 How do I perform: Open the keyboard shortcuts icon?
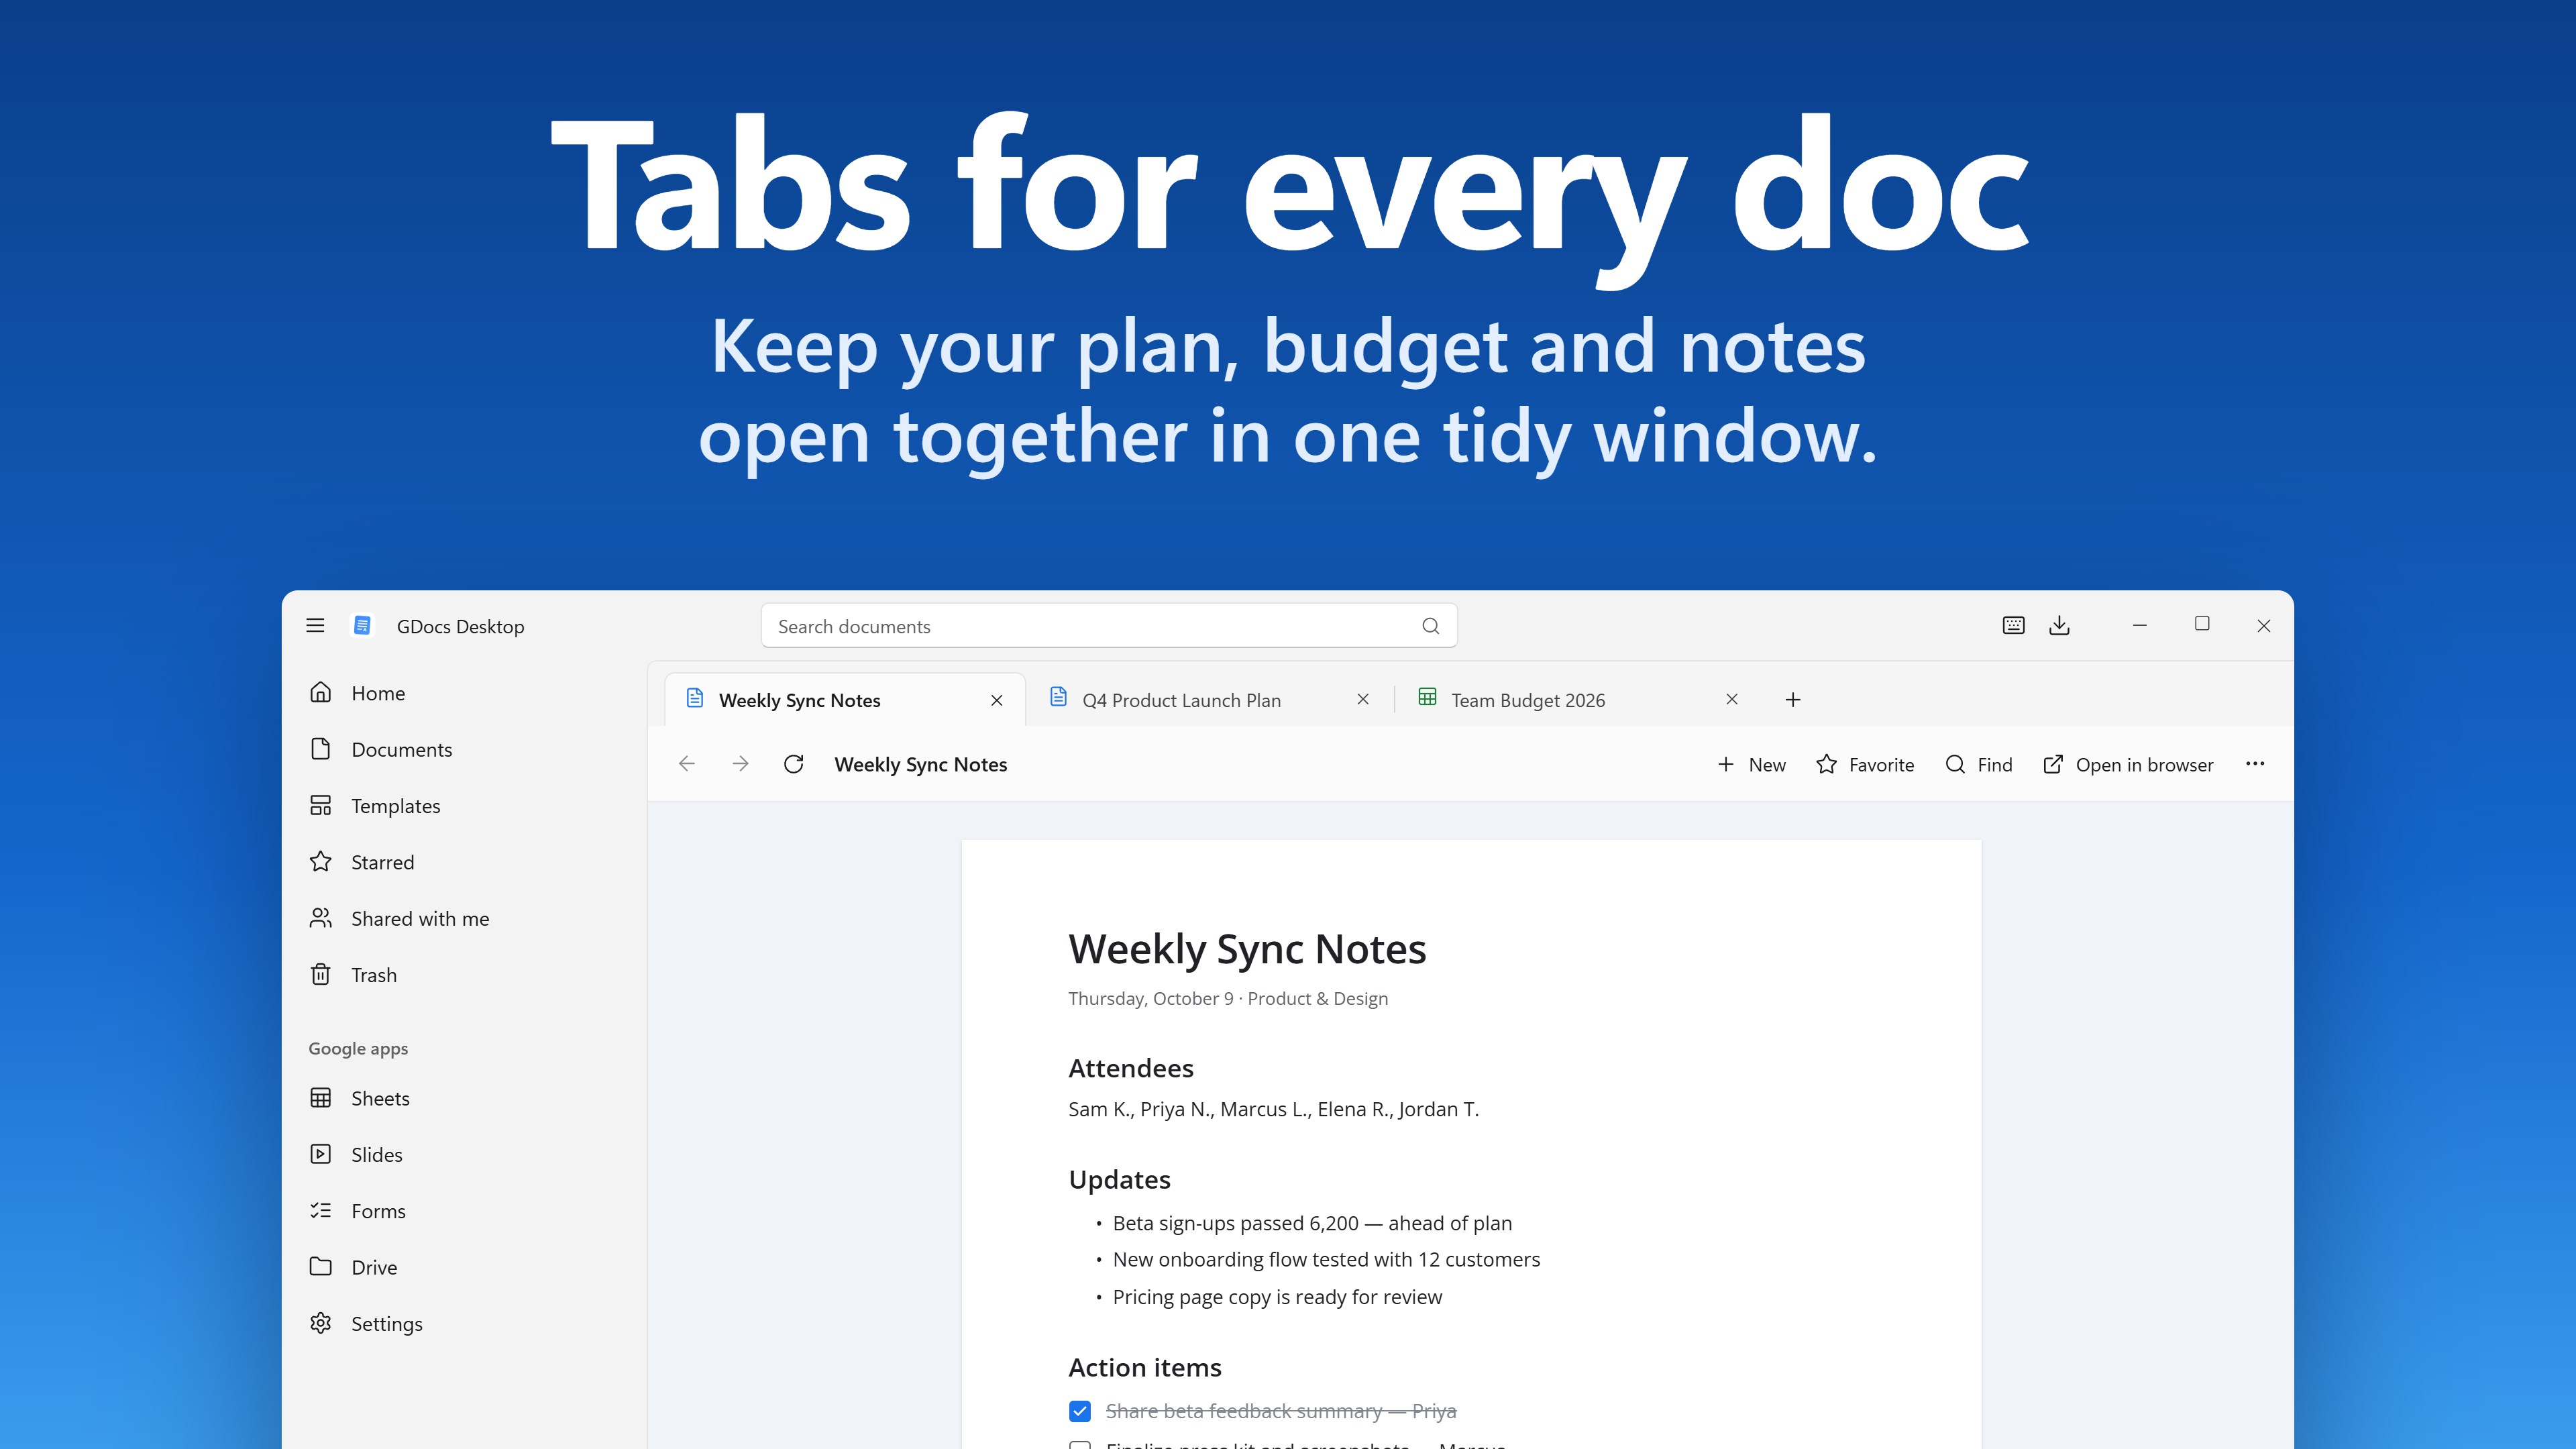[x=2014, y=626]
